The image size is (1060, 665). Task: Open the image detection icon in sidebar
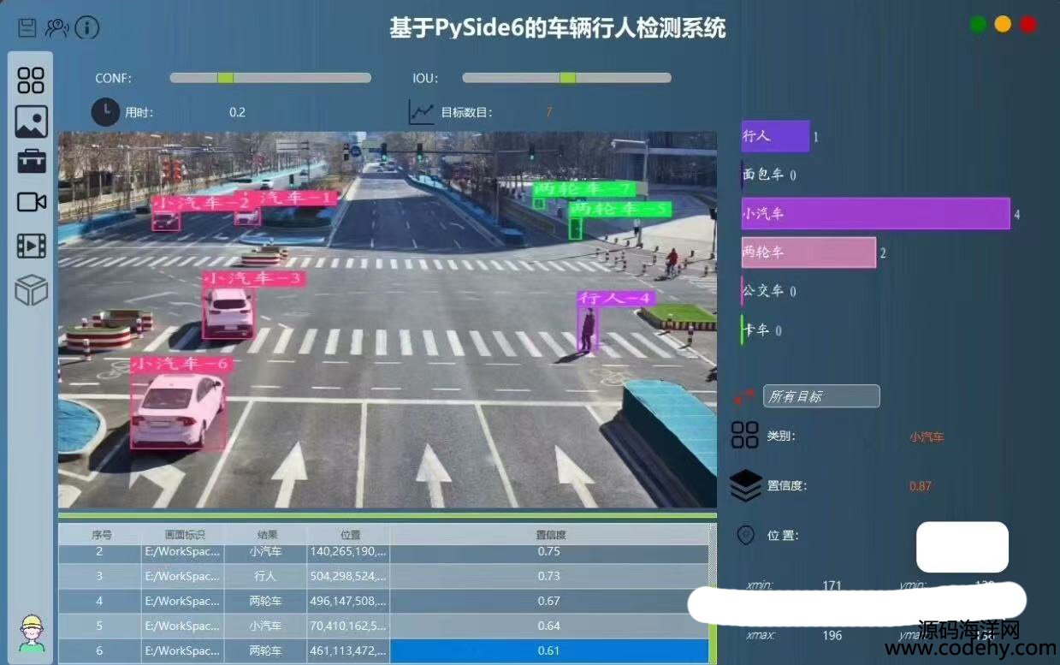[32, 122]
